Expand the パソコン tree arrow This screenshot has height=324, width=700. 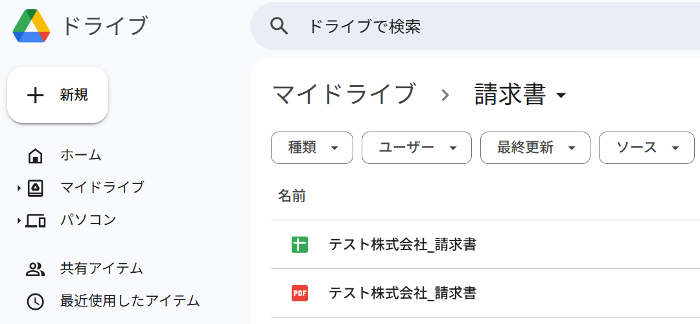[19, 221]
